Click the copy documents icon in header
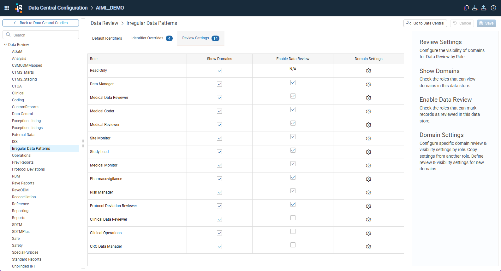 [x=466, y=8]
